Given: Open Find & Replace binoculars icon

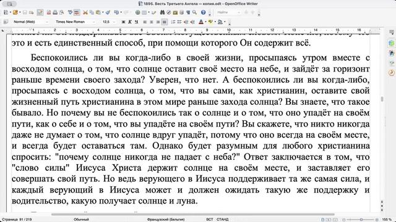Looking at the screenshot, I should (x=162, y=12).
